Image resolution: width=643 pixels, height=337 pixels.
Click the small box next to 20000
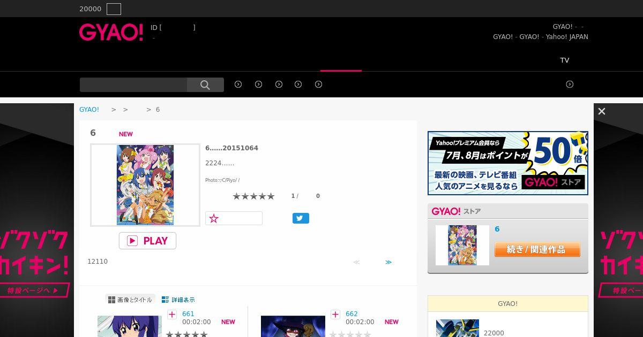point(114,9)
